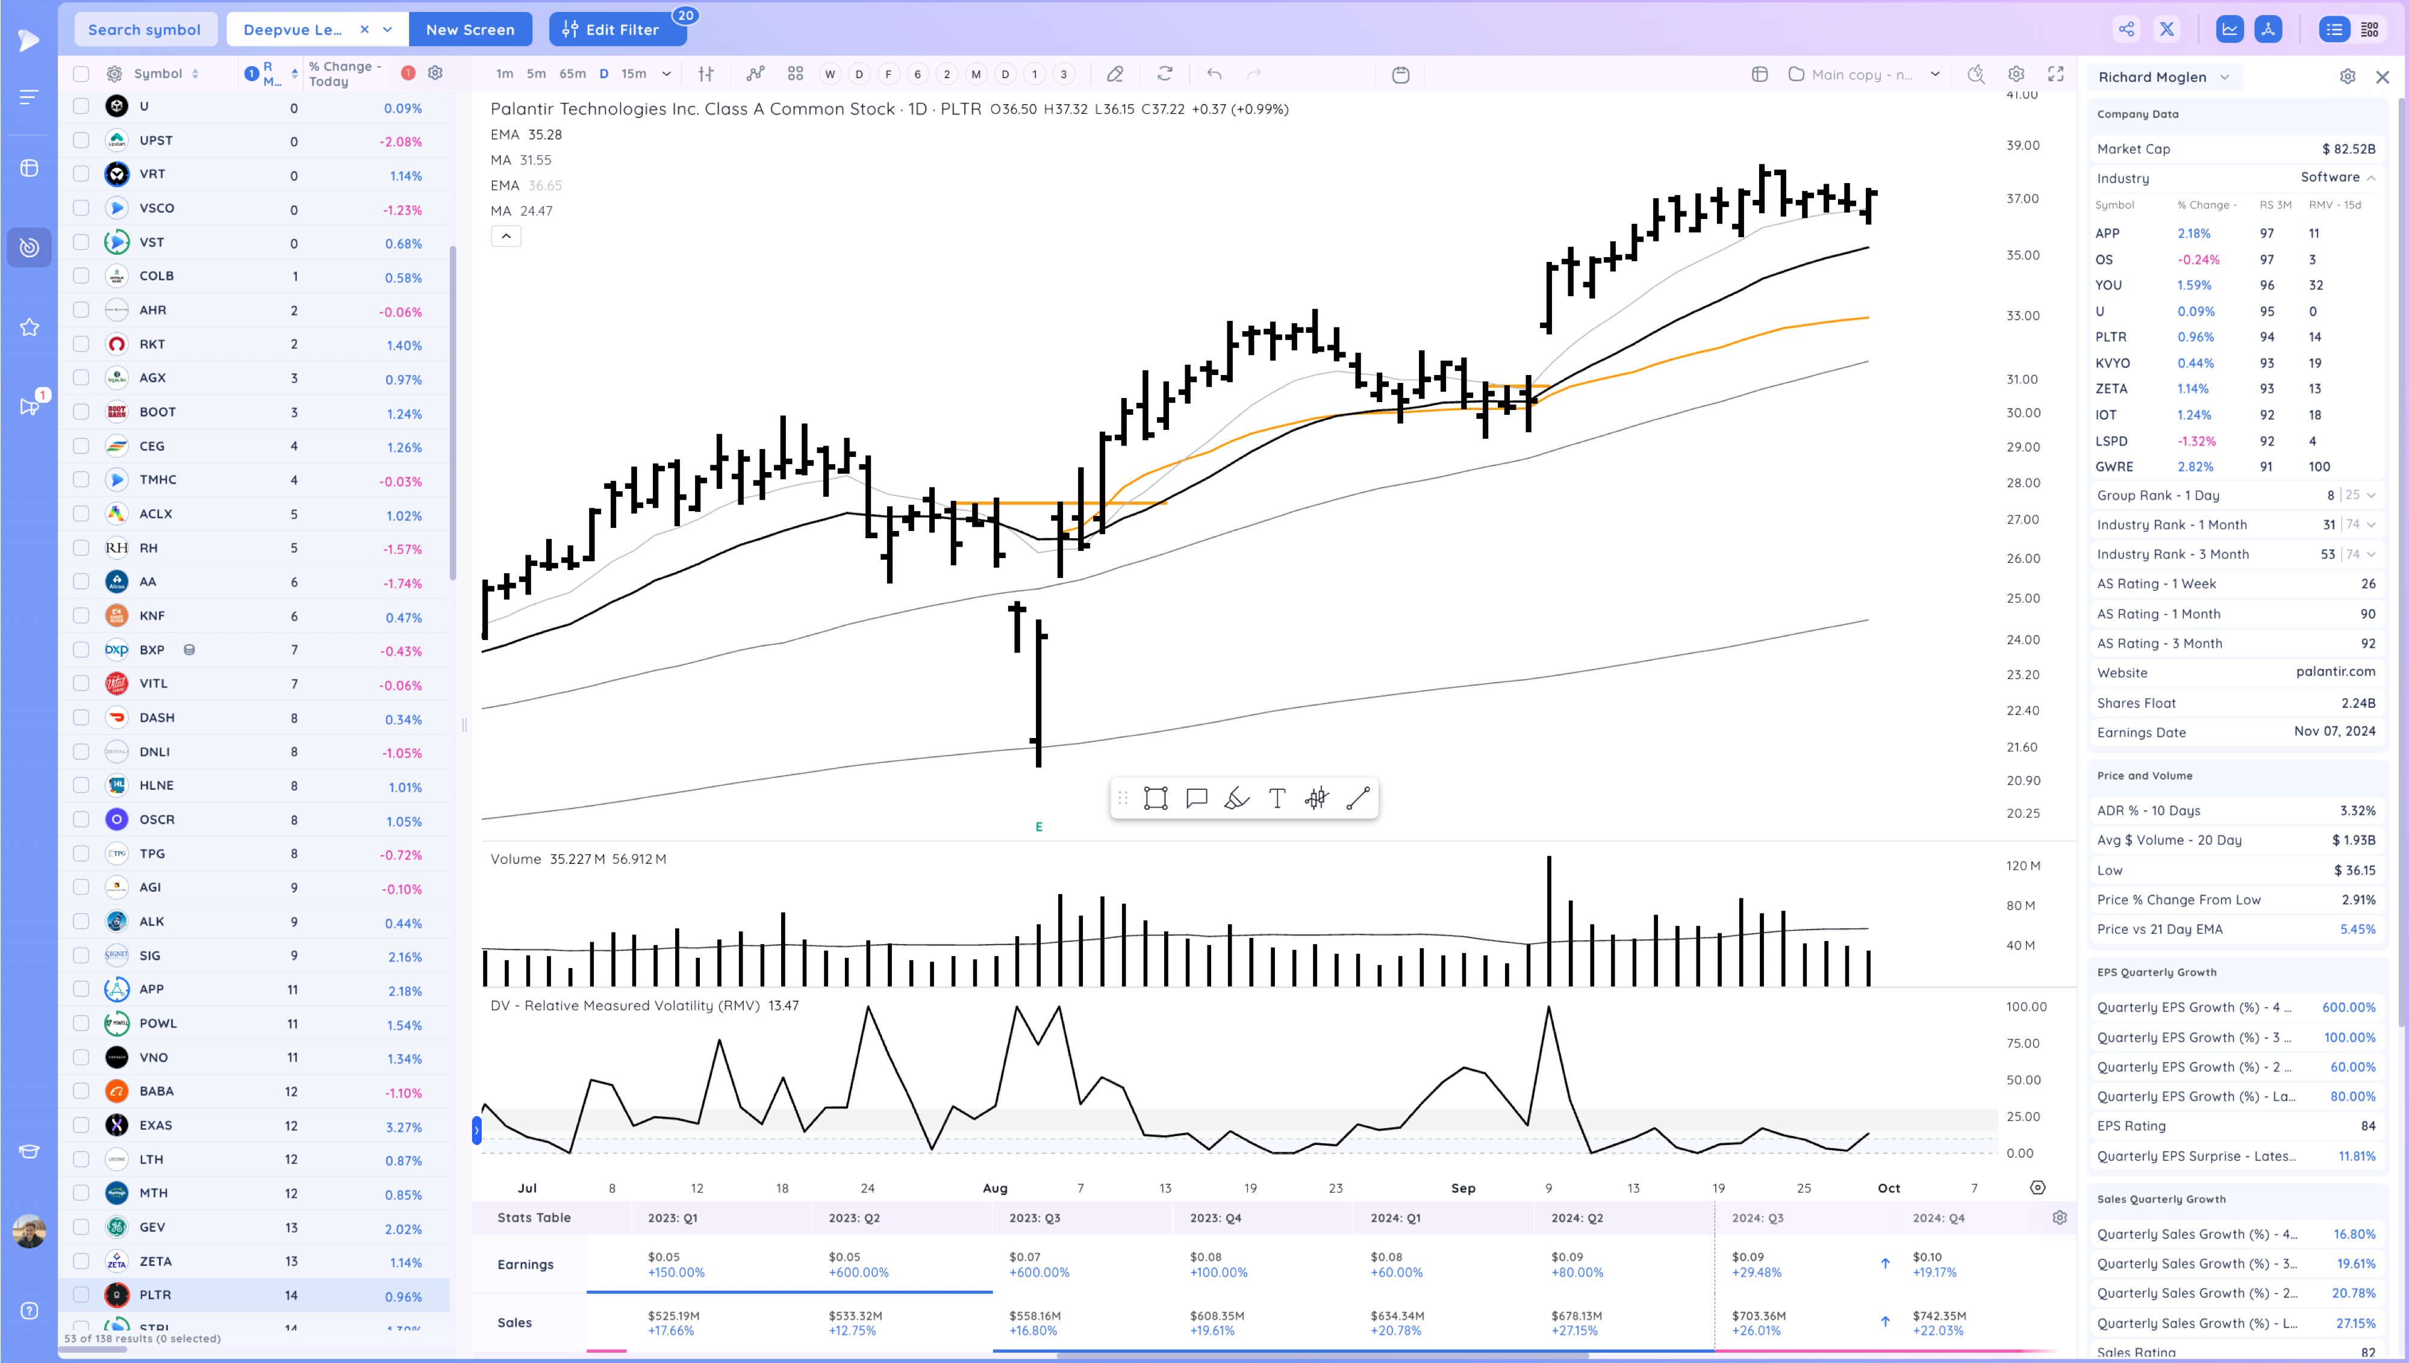Select the eraser drawing tool

coord(1114,74)
